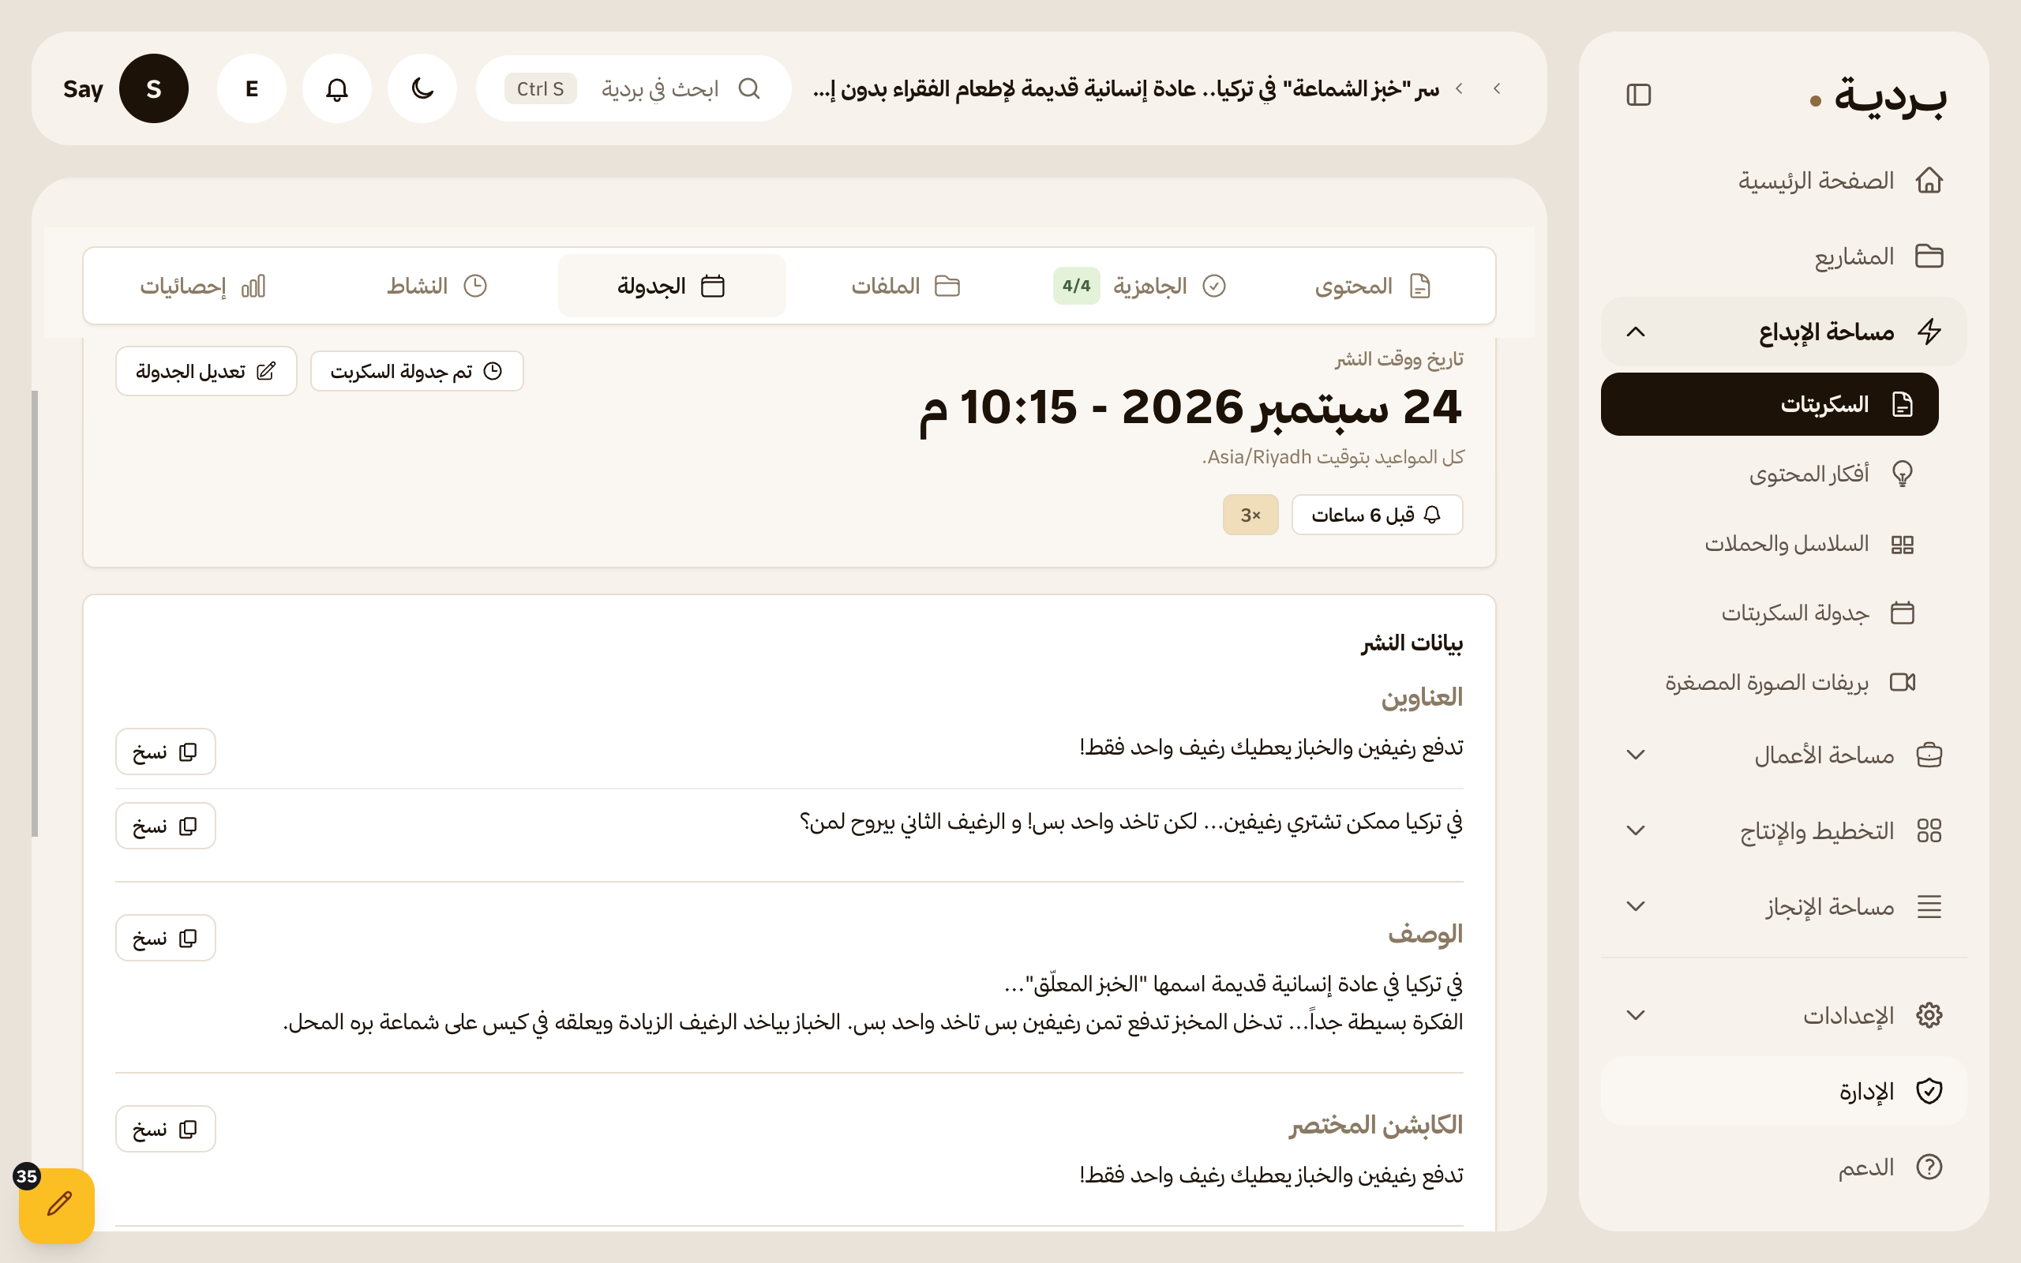Click the script title سر خبز الشماعة breadcrumb

[x=1127, y=88]
